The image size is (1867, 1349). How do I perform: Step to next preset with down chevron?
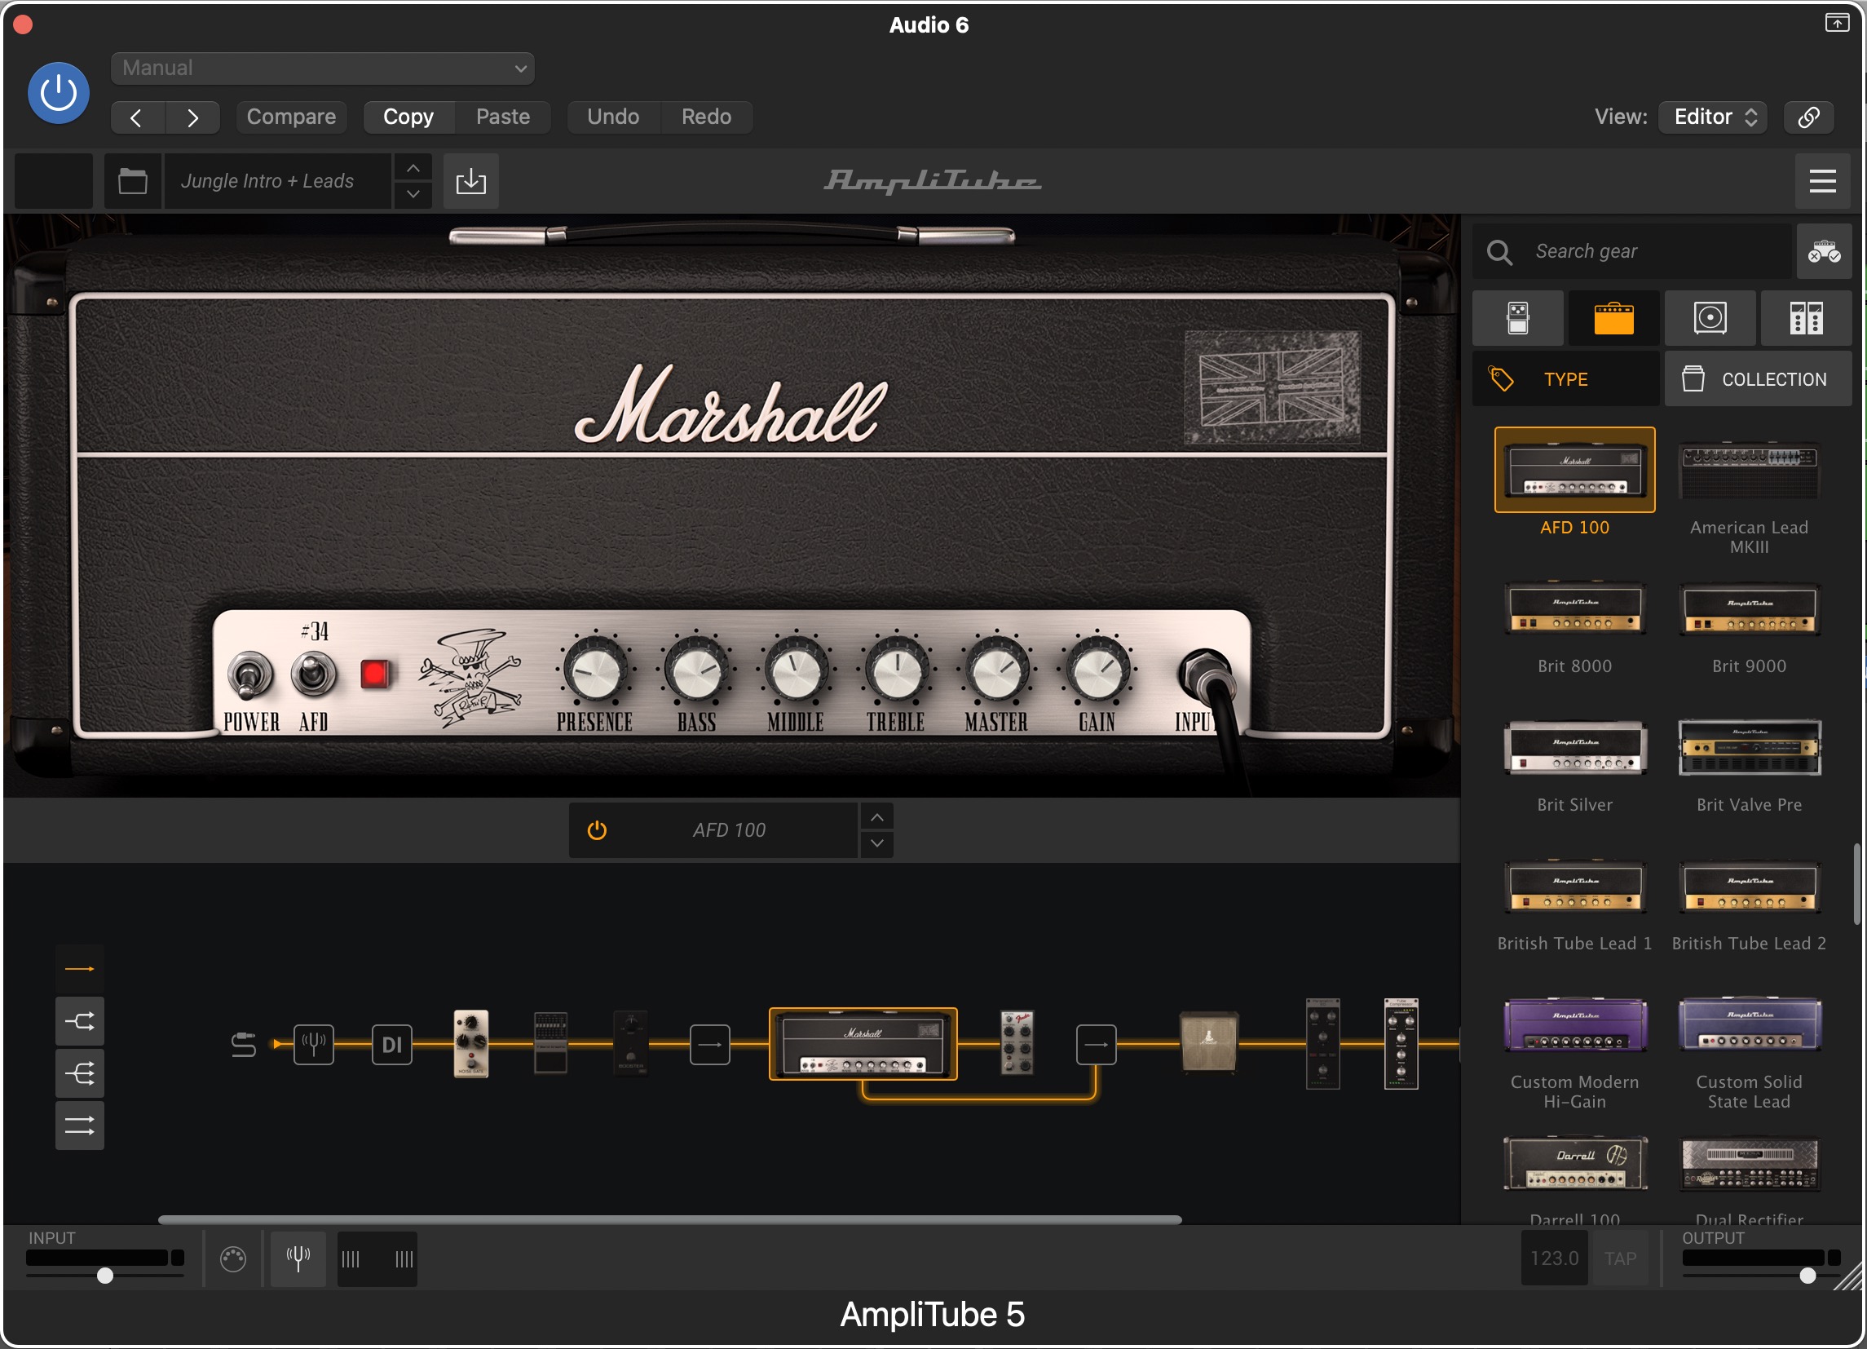point(413,195)
